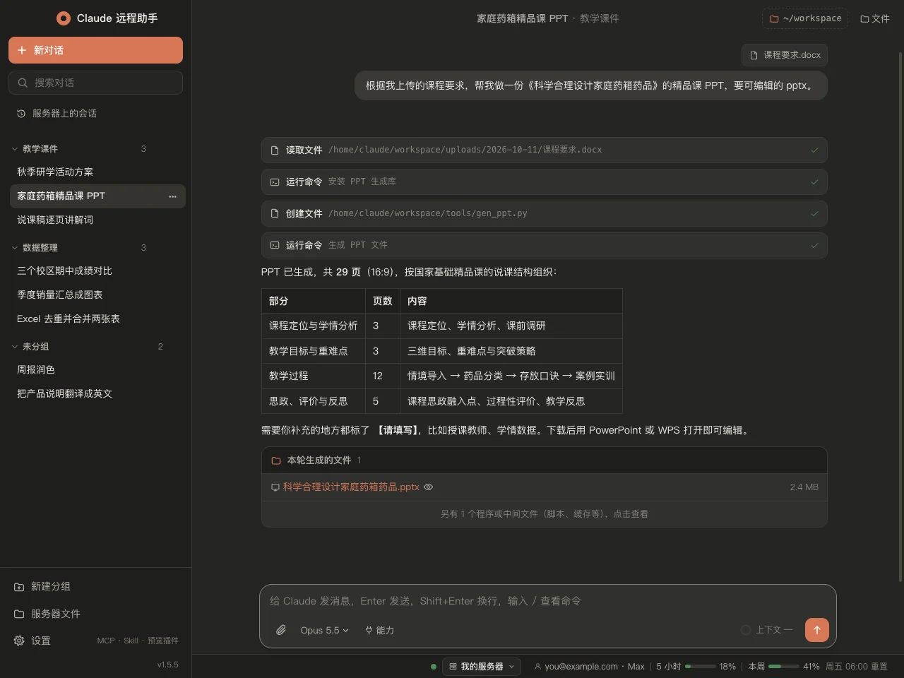
Task: Click the 本周 usage progress bar
Action: [x=783, y=666]
